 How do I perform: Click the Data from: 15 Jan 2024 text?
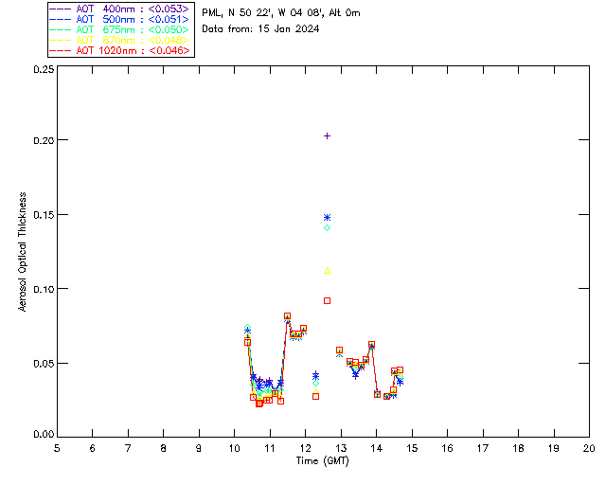[x=260, y=28]
